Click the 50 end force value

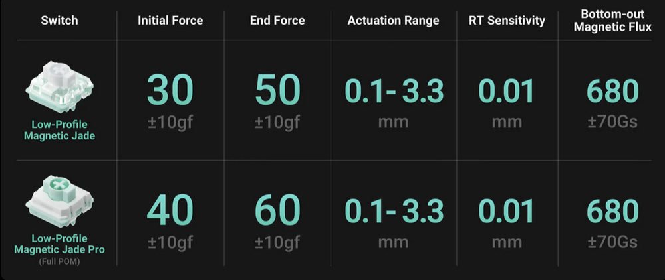coord(277,90)
